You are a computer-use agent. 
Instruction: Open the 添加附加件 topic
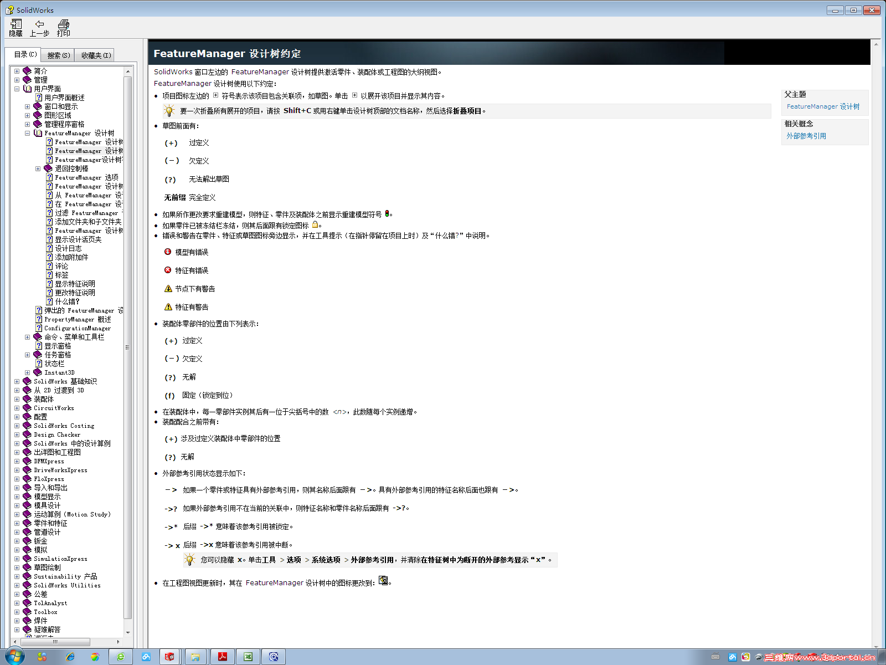pos(71,257)
